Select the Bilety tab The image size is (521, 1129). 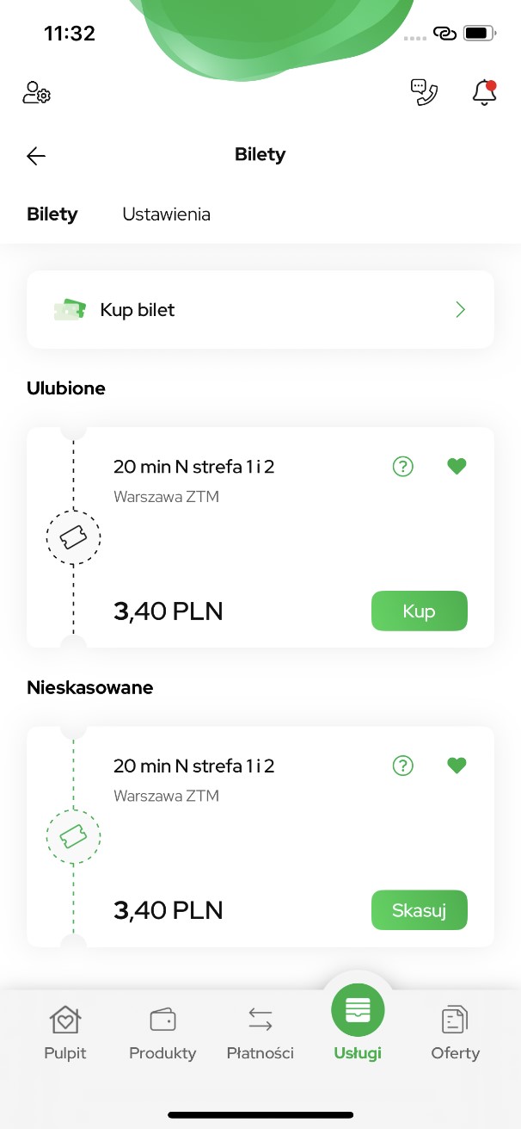pos(52,214)
